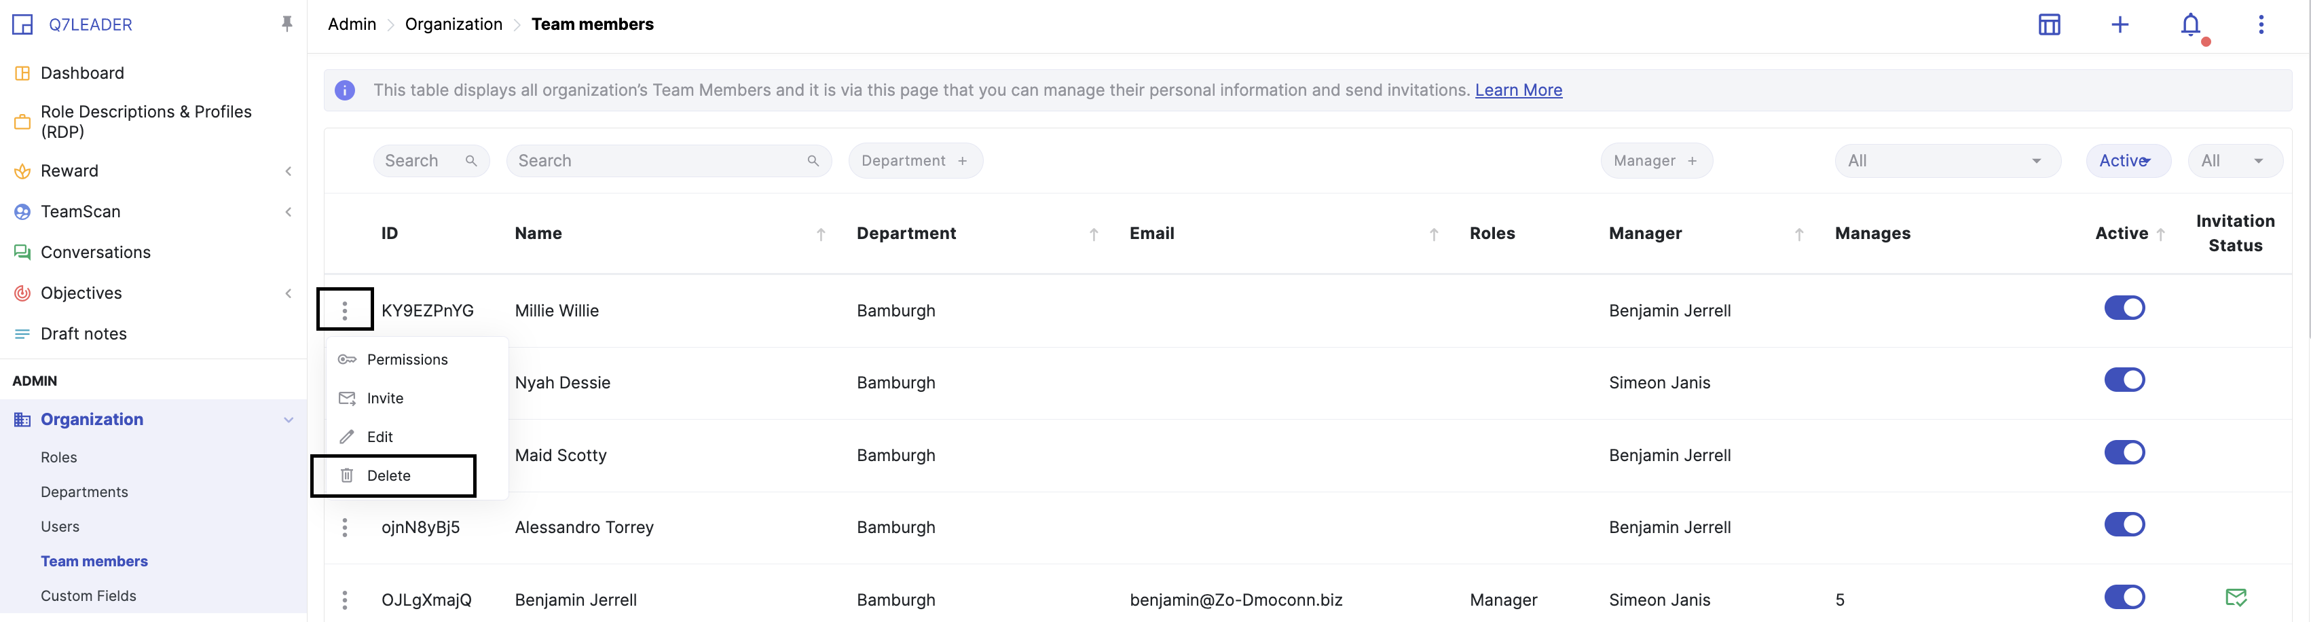Toggle Active switch for Benjamin Jerrell
The height and width of the screenshot is (622, 2311).
[x=2124, y=597]
